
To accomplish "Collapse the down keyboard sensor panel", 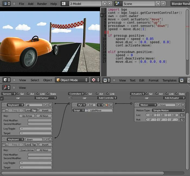I will pos(4,139).
